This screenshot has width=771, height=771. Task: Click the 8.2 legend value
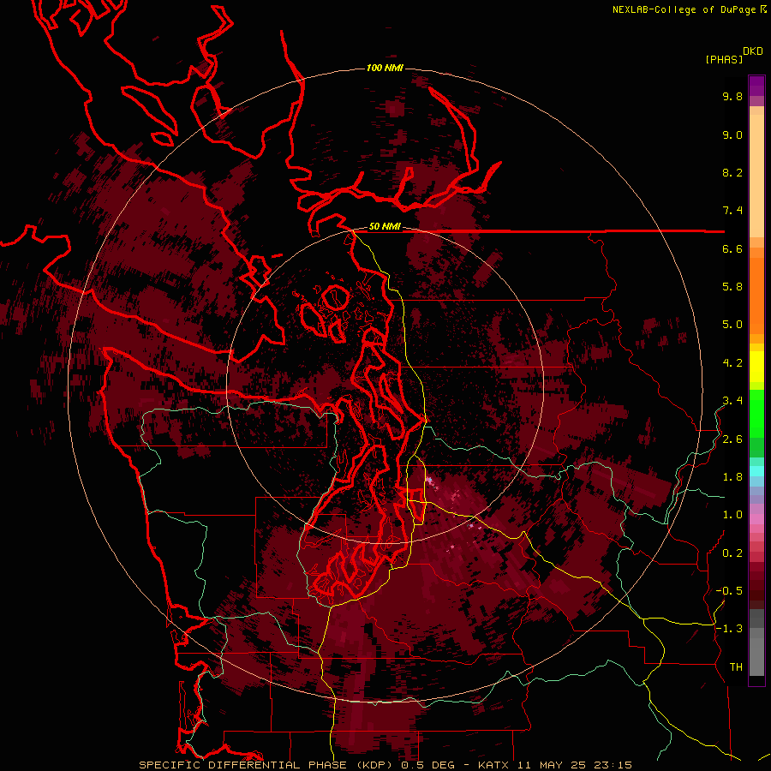click(x=732, y=172)
